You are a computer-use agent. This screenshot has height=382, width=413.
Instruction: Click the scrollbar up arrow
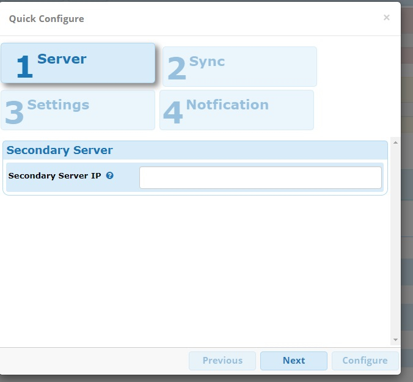pyautogui.click(x=395, y=143)
